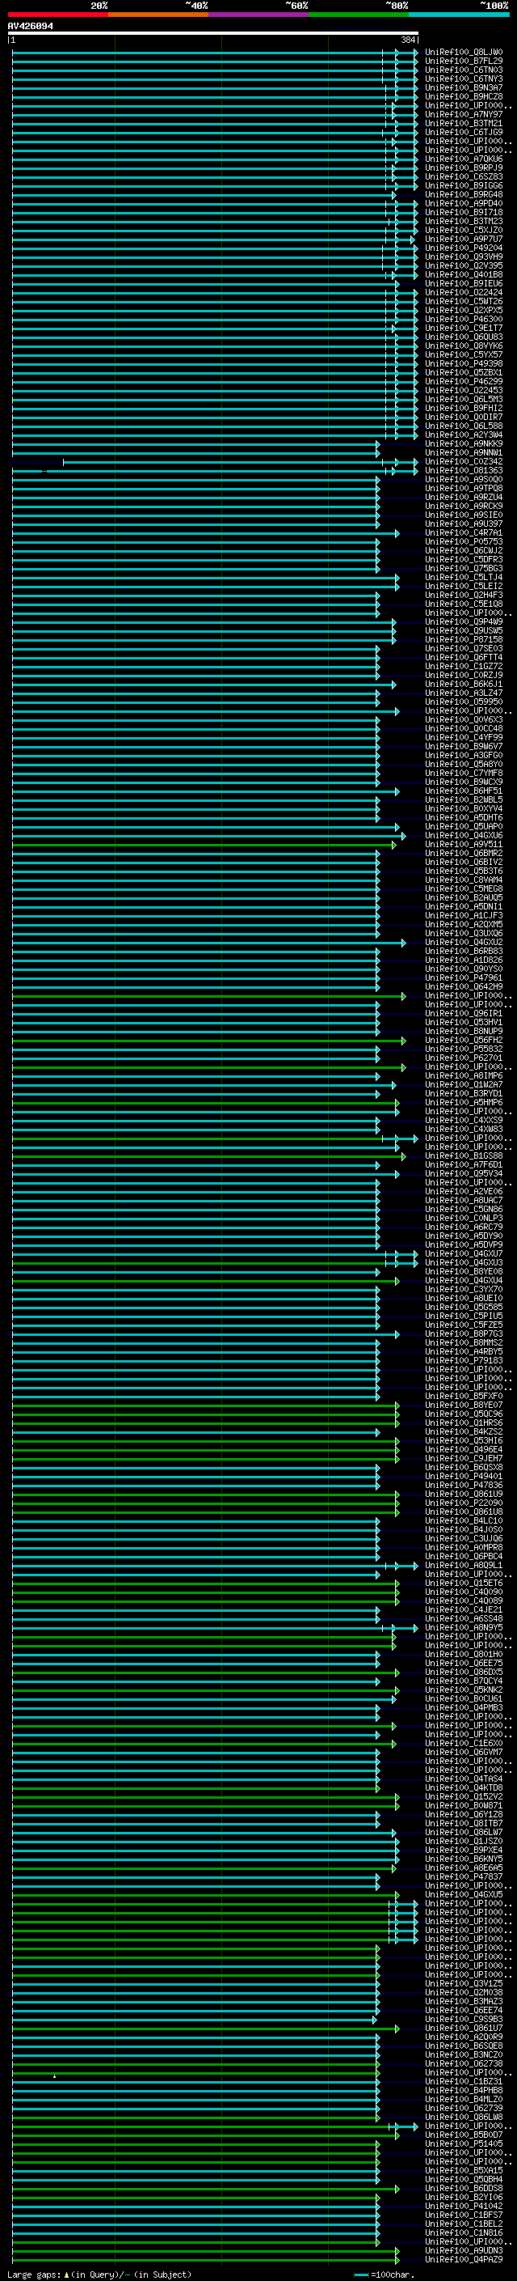The height and width of the screenshot is (2281, 517).
Task: Select entry UniRef100_P47961
Action: (x=464, y=977)
